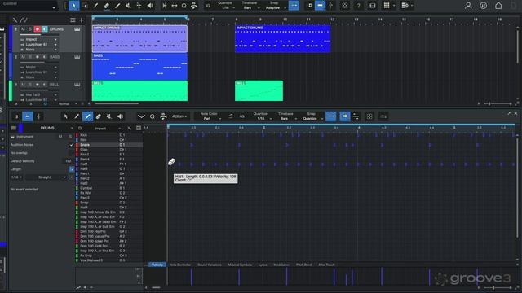
Task: Toggle snap button in top toolbar
Action: click(x=294, y=6)
